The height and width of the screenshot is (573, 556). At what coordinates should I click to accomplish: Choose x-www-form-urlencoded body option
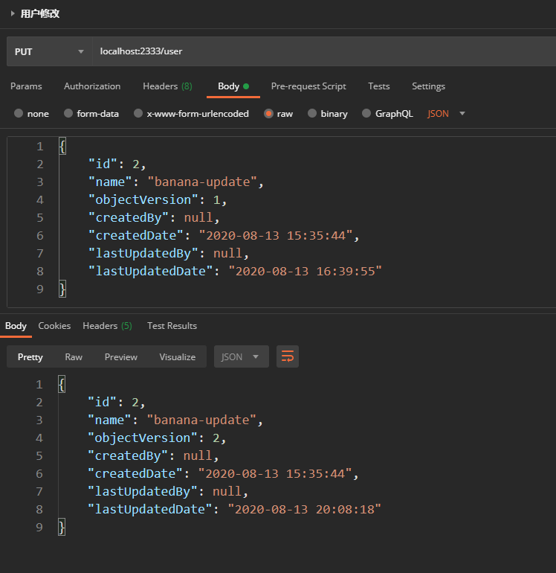coord(138,114)
